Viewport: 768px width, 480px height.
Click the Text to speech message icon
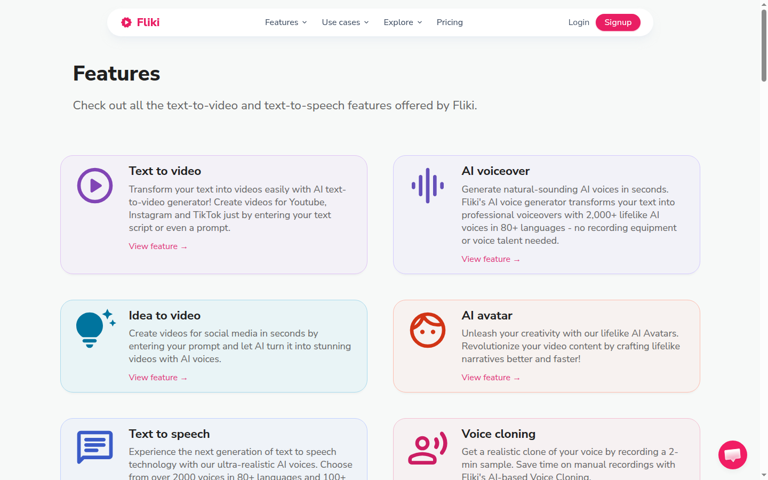tap(95, 447)
